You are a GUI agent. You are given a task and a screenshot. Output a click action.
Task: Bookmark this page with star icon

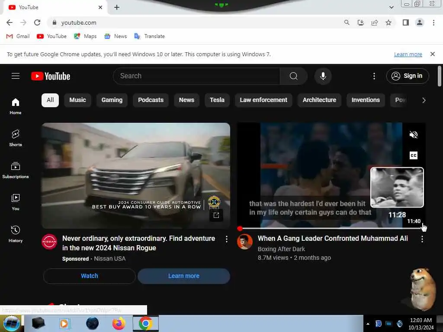click(x=388, y=22)
